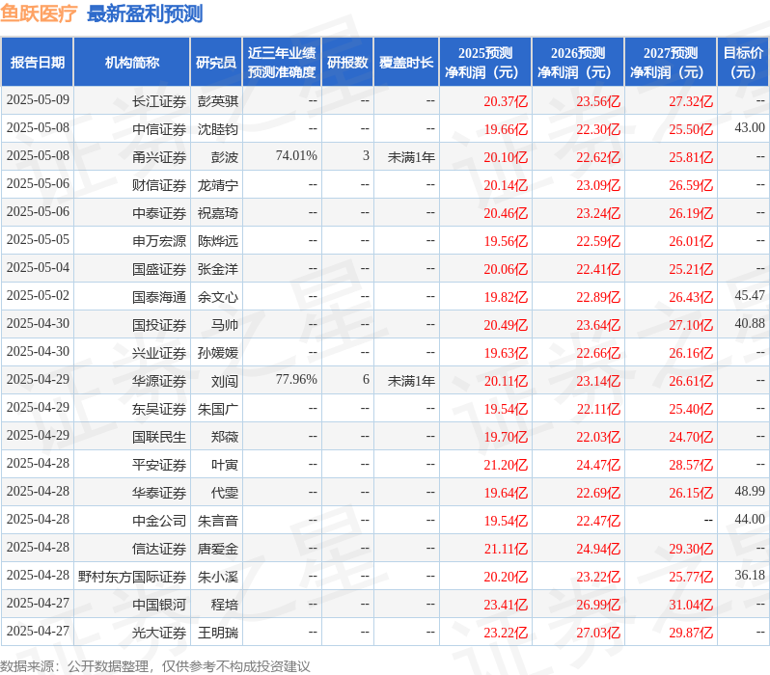Image resolution: width=770 pixels, height=675 pixels.
Task: Select the 2027预测净利润 column header
Action: point(671,62)
